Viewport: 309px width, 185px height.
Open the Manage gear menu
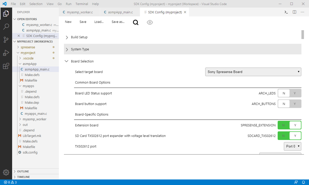tap(6, 172)
